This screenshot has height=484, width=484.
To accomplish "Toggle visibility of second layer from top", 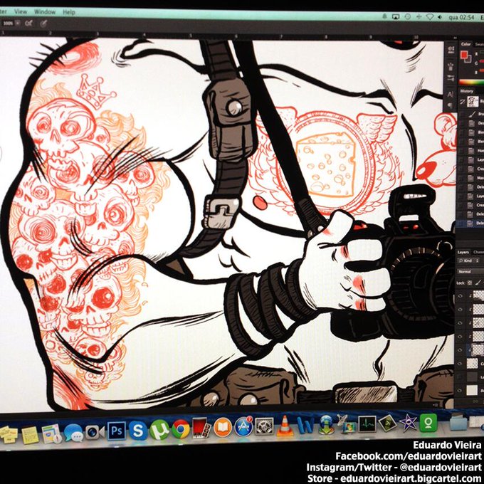I will 461,310.
